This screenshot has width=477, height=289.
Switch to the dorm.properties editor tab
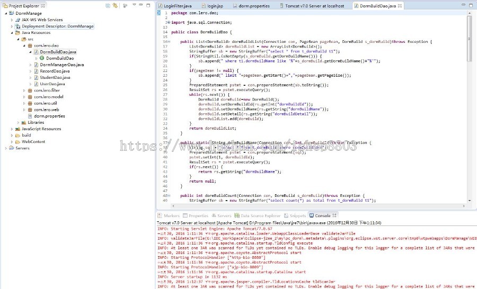tap(251, 6)
